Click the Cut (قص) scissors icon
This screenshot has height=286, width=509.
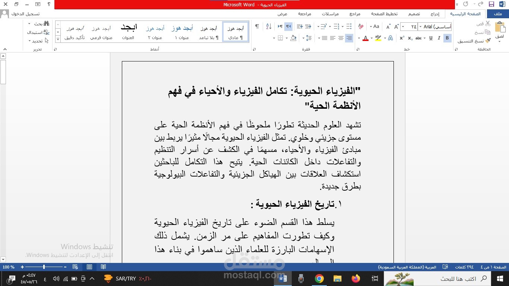(488, 23)
